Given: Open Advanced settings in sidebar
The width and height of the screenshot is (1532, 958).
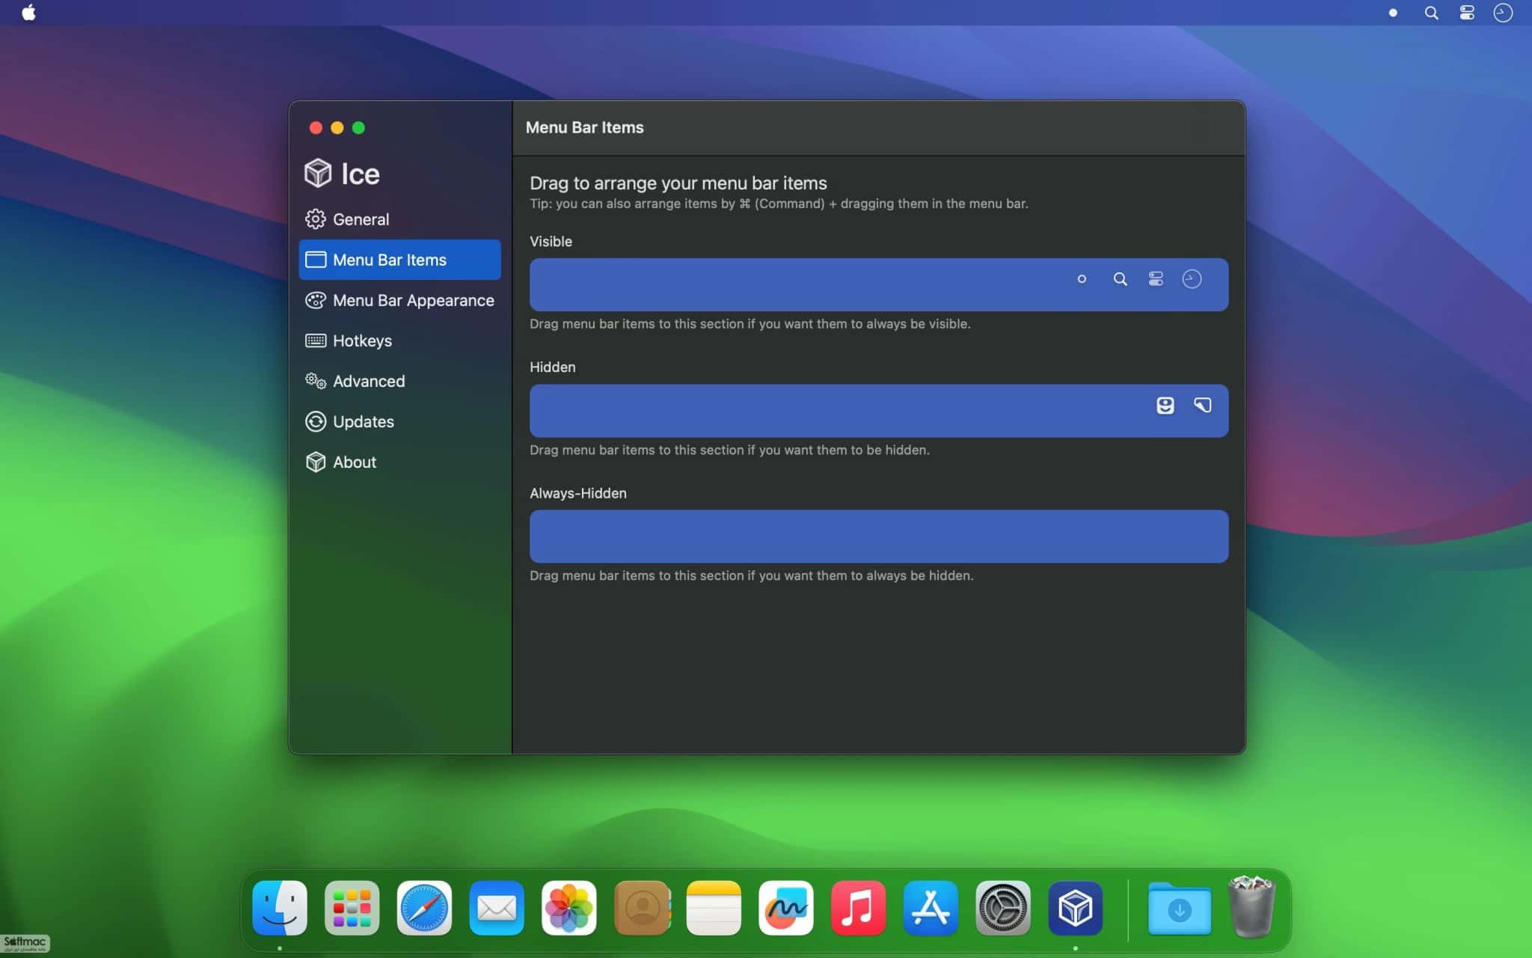Looking at the screenshot, I should pyautogui.click(x=399, y=381).
